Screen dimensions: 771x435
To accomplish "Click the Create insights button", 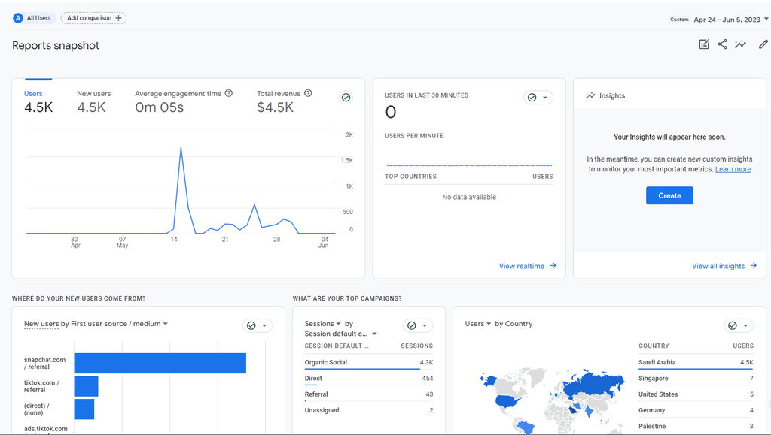I will [669, 195].
